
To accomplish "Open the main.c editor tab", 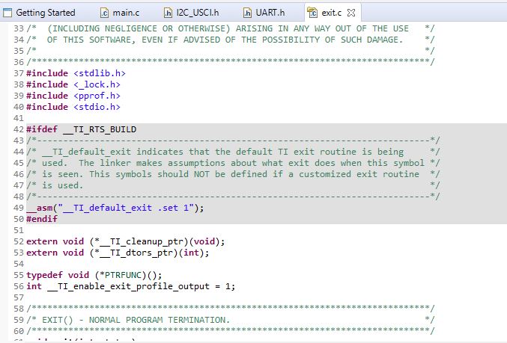I will [120, 13].
